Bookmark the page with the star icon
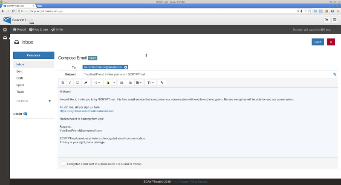The height and width of the screenshot is (185, 341). 310,11
